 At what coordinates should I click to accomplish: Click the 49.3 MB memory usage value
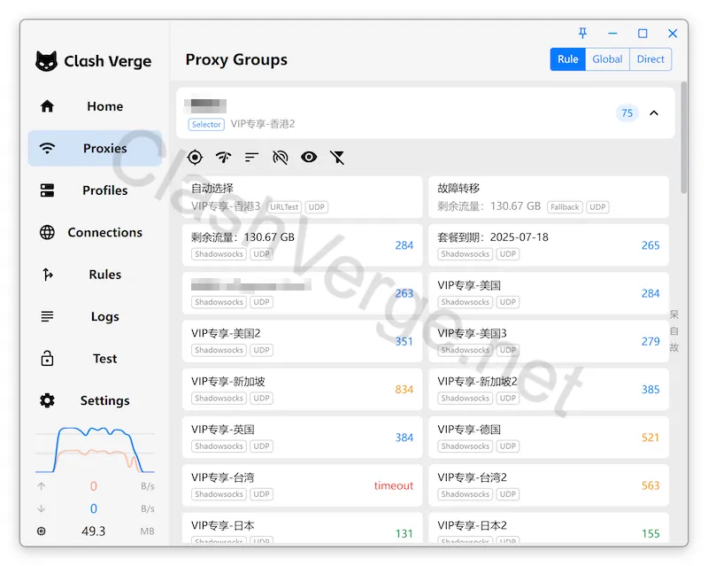94,531
